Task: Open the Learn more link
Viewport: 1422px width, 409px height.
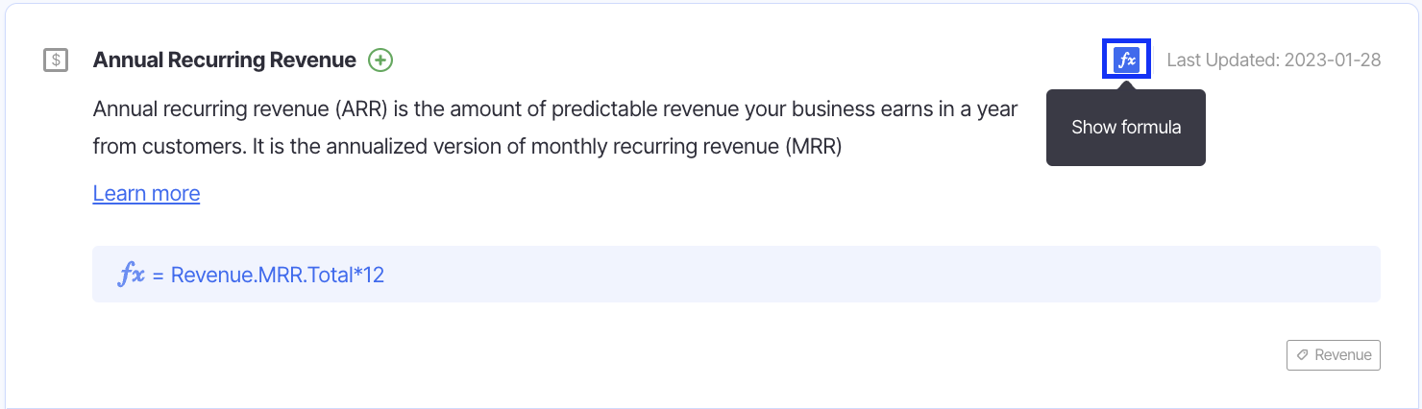Action: (x=146, y=193)
